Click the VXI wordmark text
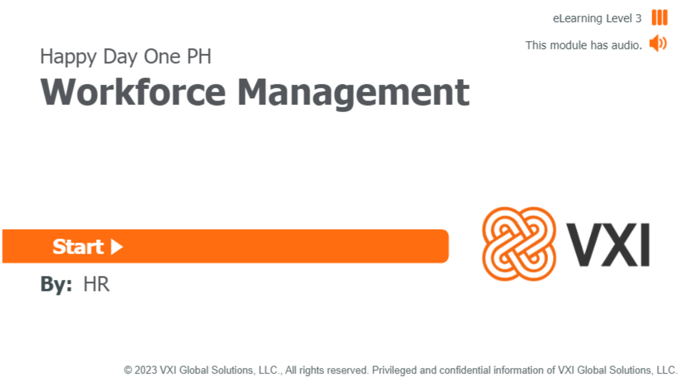Screen dimensions: 685x379 608,244
